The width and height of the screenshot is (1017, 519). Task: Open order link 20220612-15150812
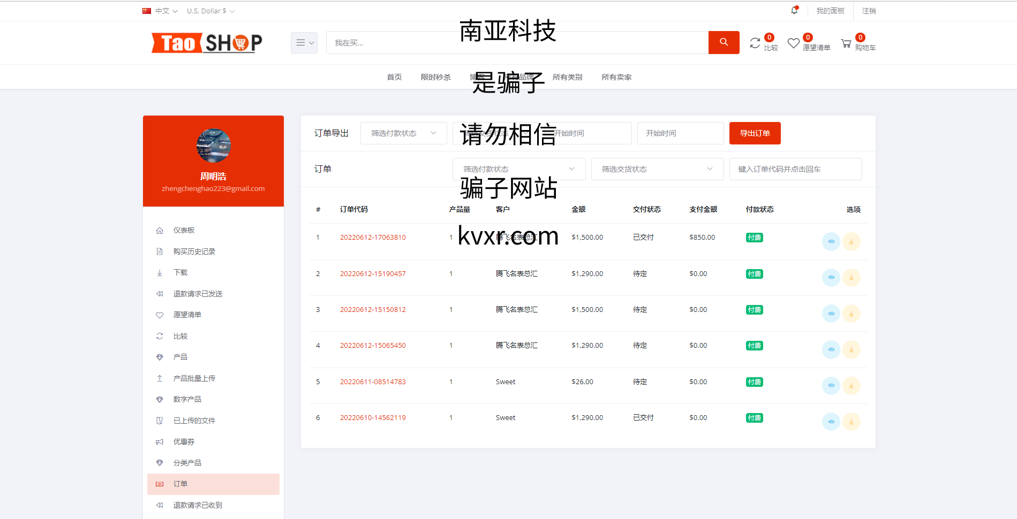tap(373, 310)
